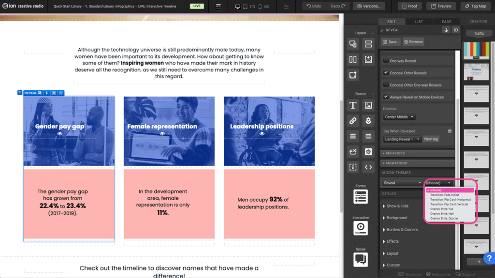Open the Landing Reveal 1 tag dropdown
Screen dimensions: 495x278
coord(402,139)
